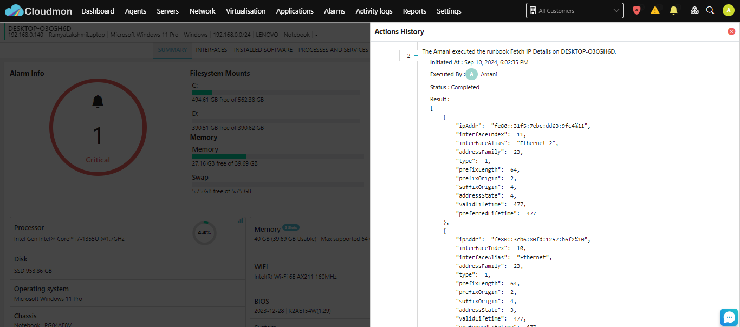Switch to PROCESSES AND SERVICES tab

[333, 50]
